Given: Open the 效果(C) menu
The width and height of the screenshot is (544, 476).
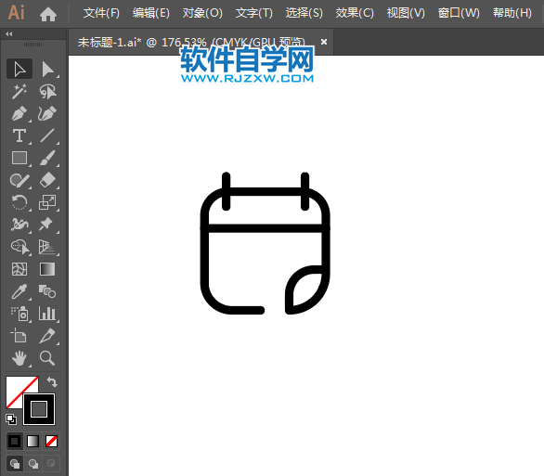Looking at the screenshot, I should coord(355,13).
